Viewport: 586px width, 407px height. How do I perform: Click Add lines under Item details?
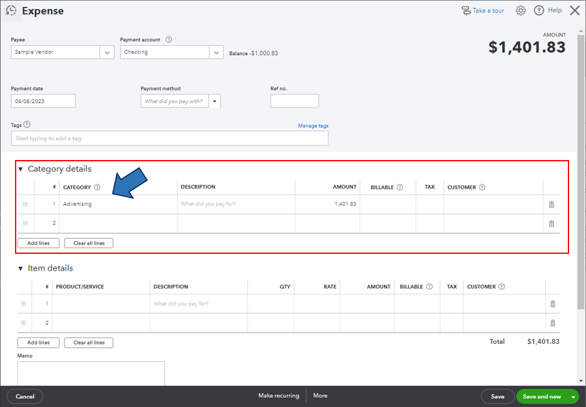click(39, 343)
